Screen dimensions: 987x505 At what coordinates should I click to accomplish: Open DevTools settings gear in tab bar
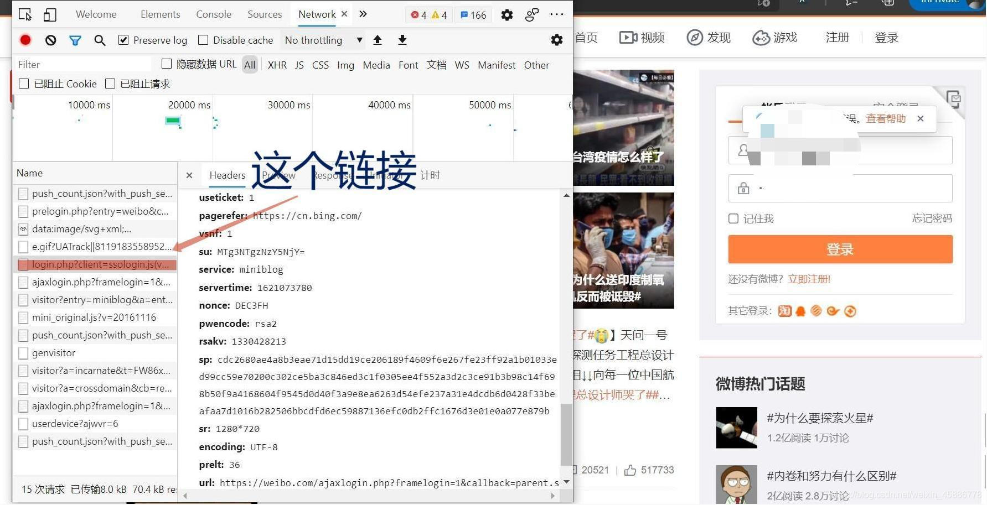[507, 15]
